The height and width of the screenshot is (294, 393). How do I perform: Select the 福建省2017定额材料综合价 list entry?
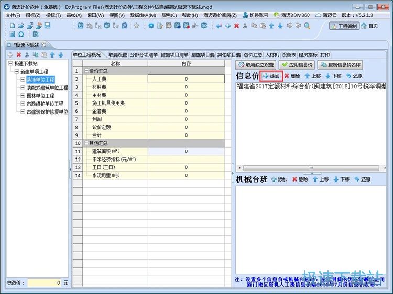coord(311,86)
